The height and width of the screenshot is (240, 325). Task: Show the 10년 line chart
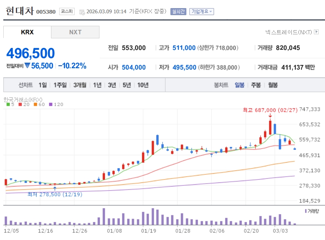click(143, 85)
